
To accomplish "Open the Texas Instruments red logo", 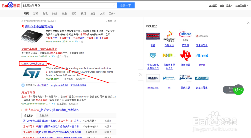I will pyautogui.click(x=185, y=56).
